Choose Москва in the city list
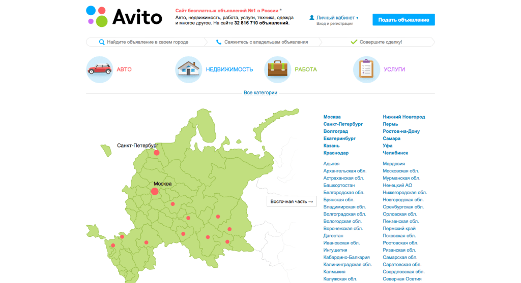Viewport: 521px width, 283px height. [332, 117]
